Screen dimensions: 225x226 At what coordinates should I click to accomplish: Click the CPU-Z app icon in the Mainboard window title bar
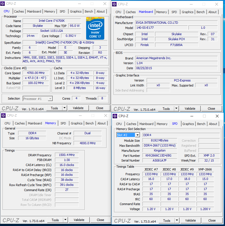114,4
